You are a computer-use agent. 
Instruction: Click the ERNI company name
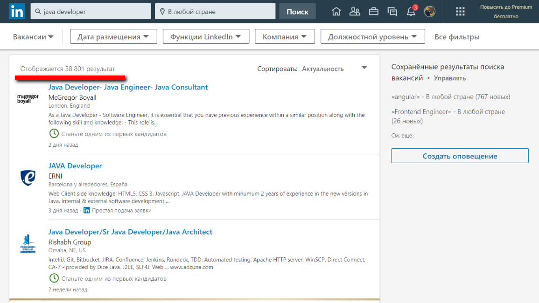coord(55,176)
